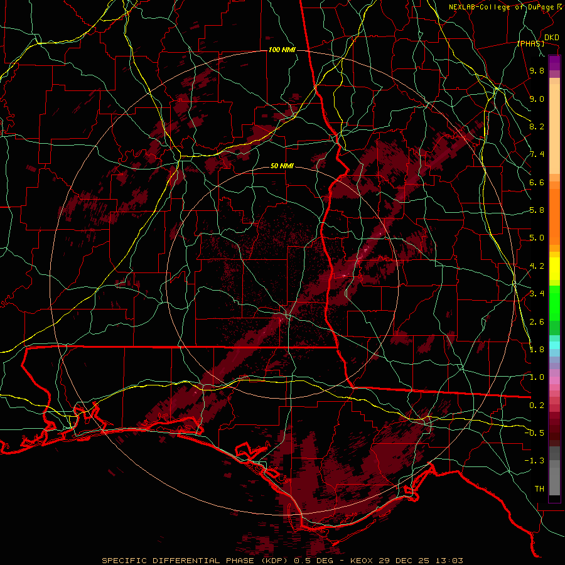Click the NEXLAB-College of DuPage credit text
This screenshot has width=565, height=565.
[x=501, y=7]
